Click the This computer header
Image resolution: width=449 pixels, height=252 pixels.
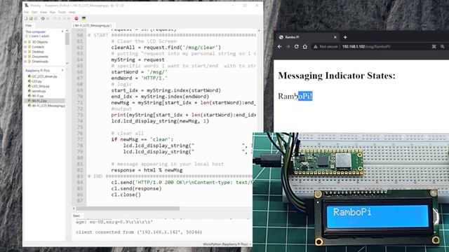pos(36,31)
